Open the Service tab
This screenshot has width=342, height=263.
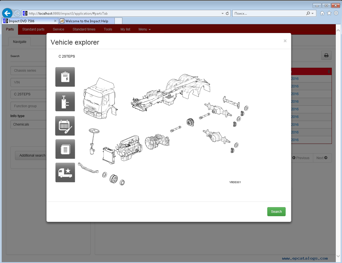tap(58, 29)
